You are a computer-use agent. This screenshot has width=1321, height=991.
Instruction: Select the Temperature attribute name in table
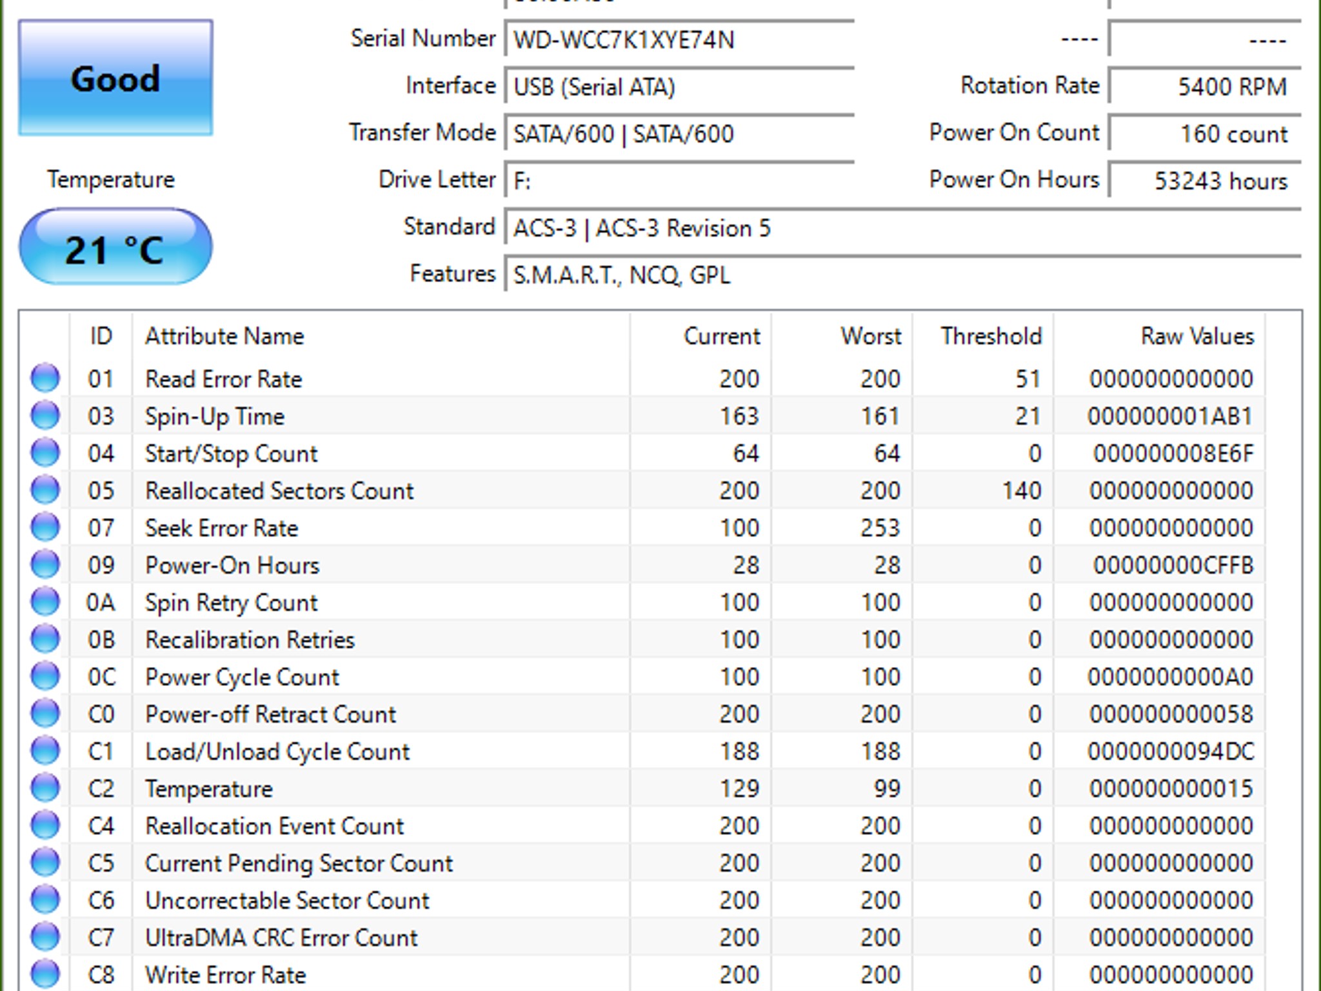208,789
